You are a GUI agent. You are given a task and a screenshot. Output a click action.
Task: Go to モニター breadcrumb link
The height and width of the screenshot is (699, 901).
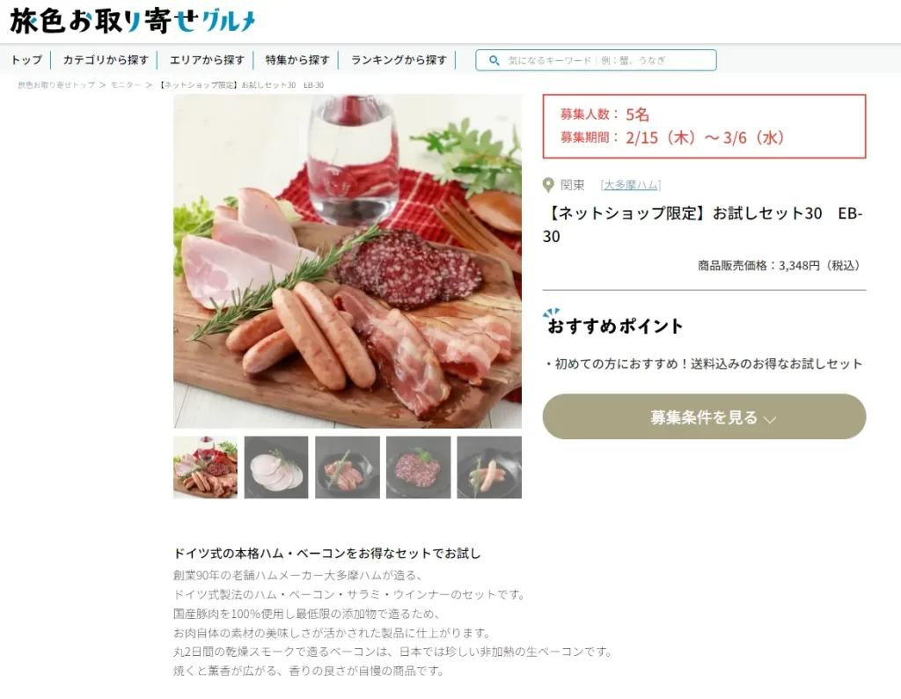pyautogui.click(x=125, y=85)
